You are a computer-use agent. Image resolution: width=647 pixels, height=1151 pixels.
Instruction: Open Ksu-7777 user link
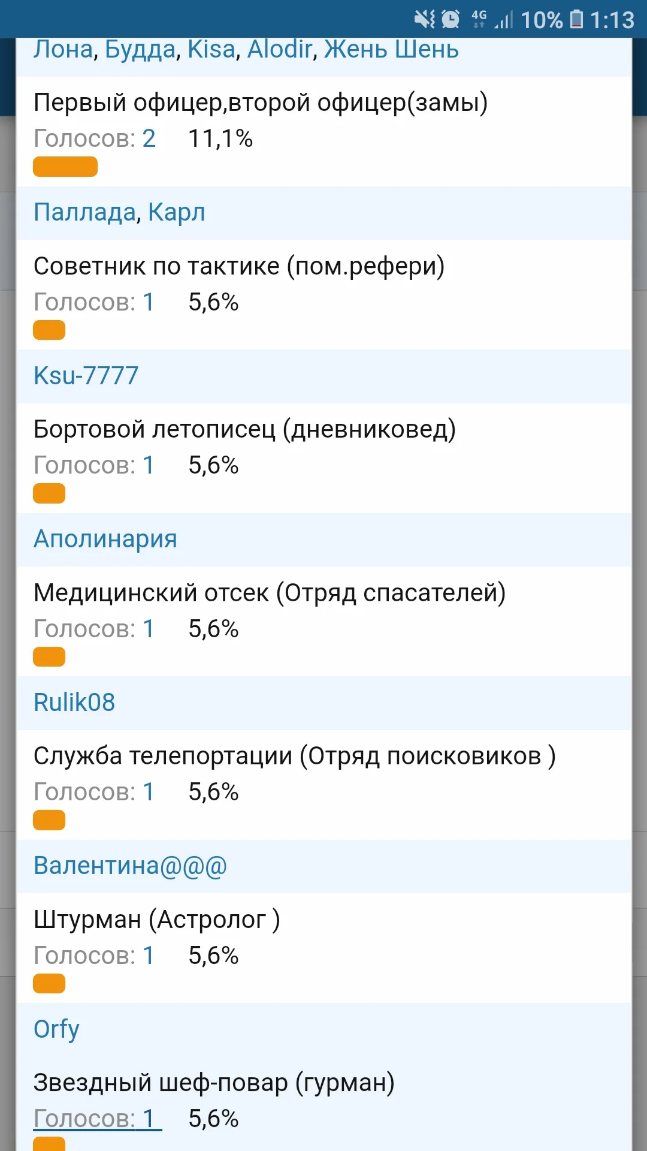[86, 376]
